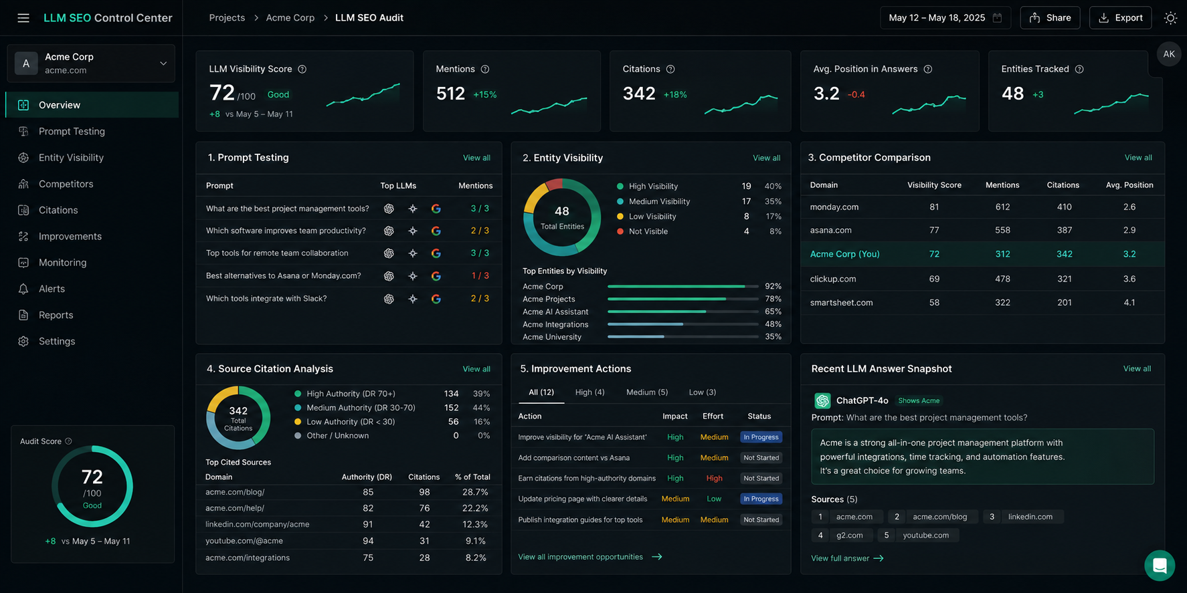The width and height of the screenshot is (1187, 593).
Task: Click View all in Entity Visibility panel
Action: click(x=766, y=158)
